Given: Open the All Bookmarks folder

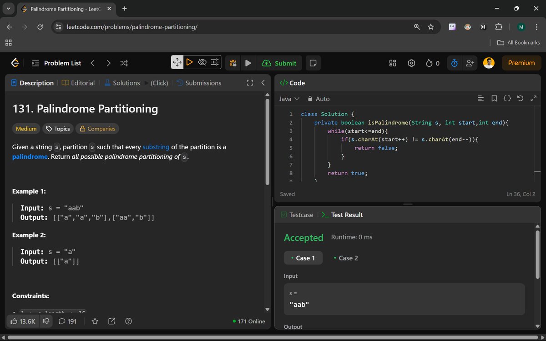Looking at the screenshot, I should click(519, 42).
